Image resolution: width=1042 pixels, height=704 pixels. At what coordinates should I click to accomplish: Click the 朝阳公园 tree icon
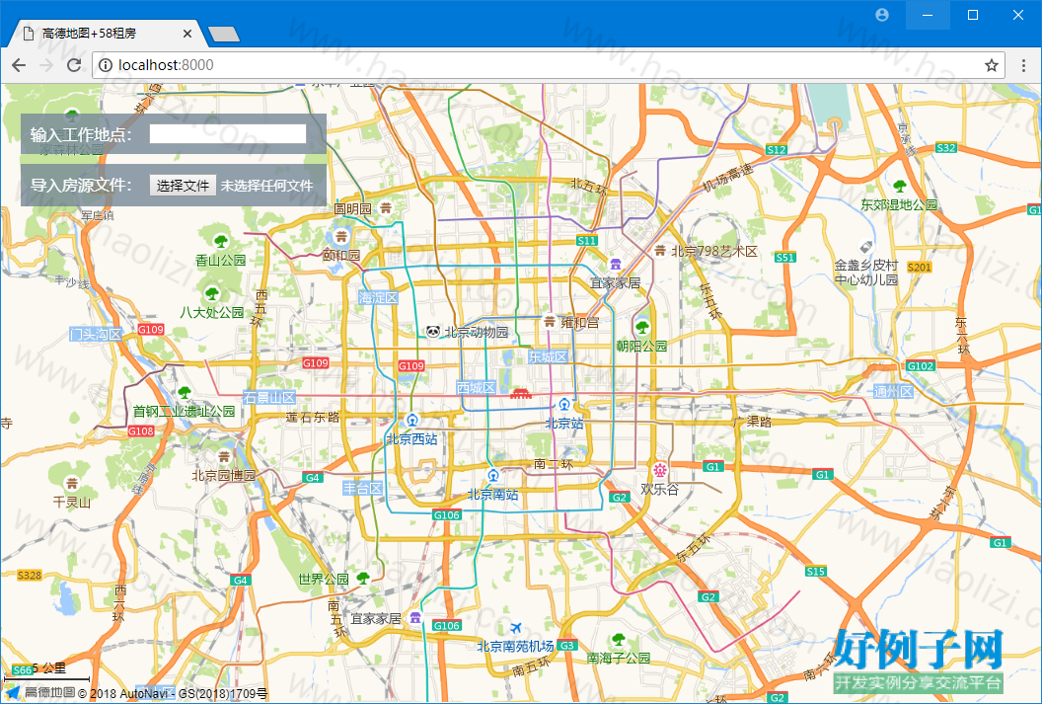click(x=642, y=327)
